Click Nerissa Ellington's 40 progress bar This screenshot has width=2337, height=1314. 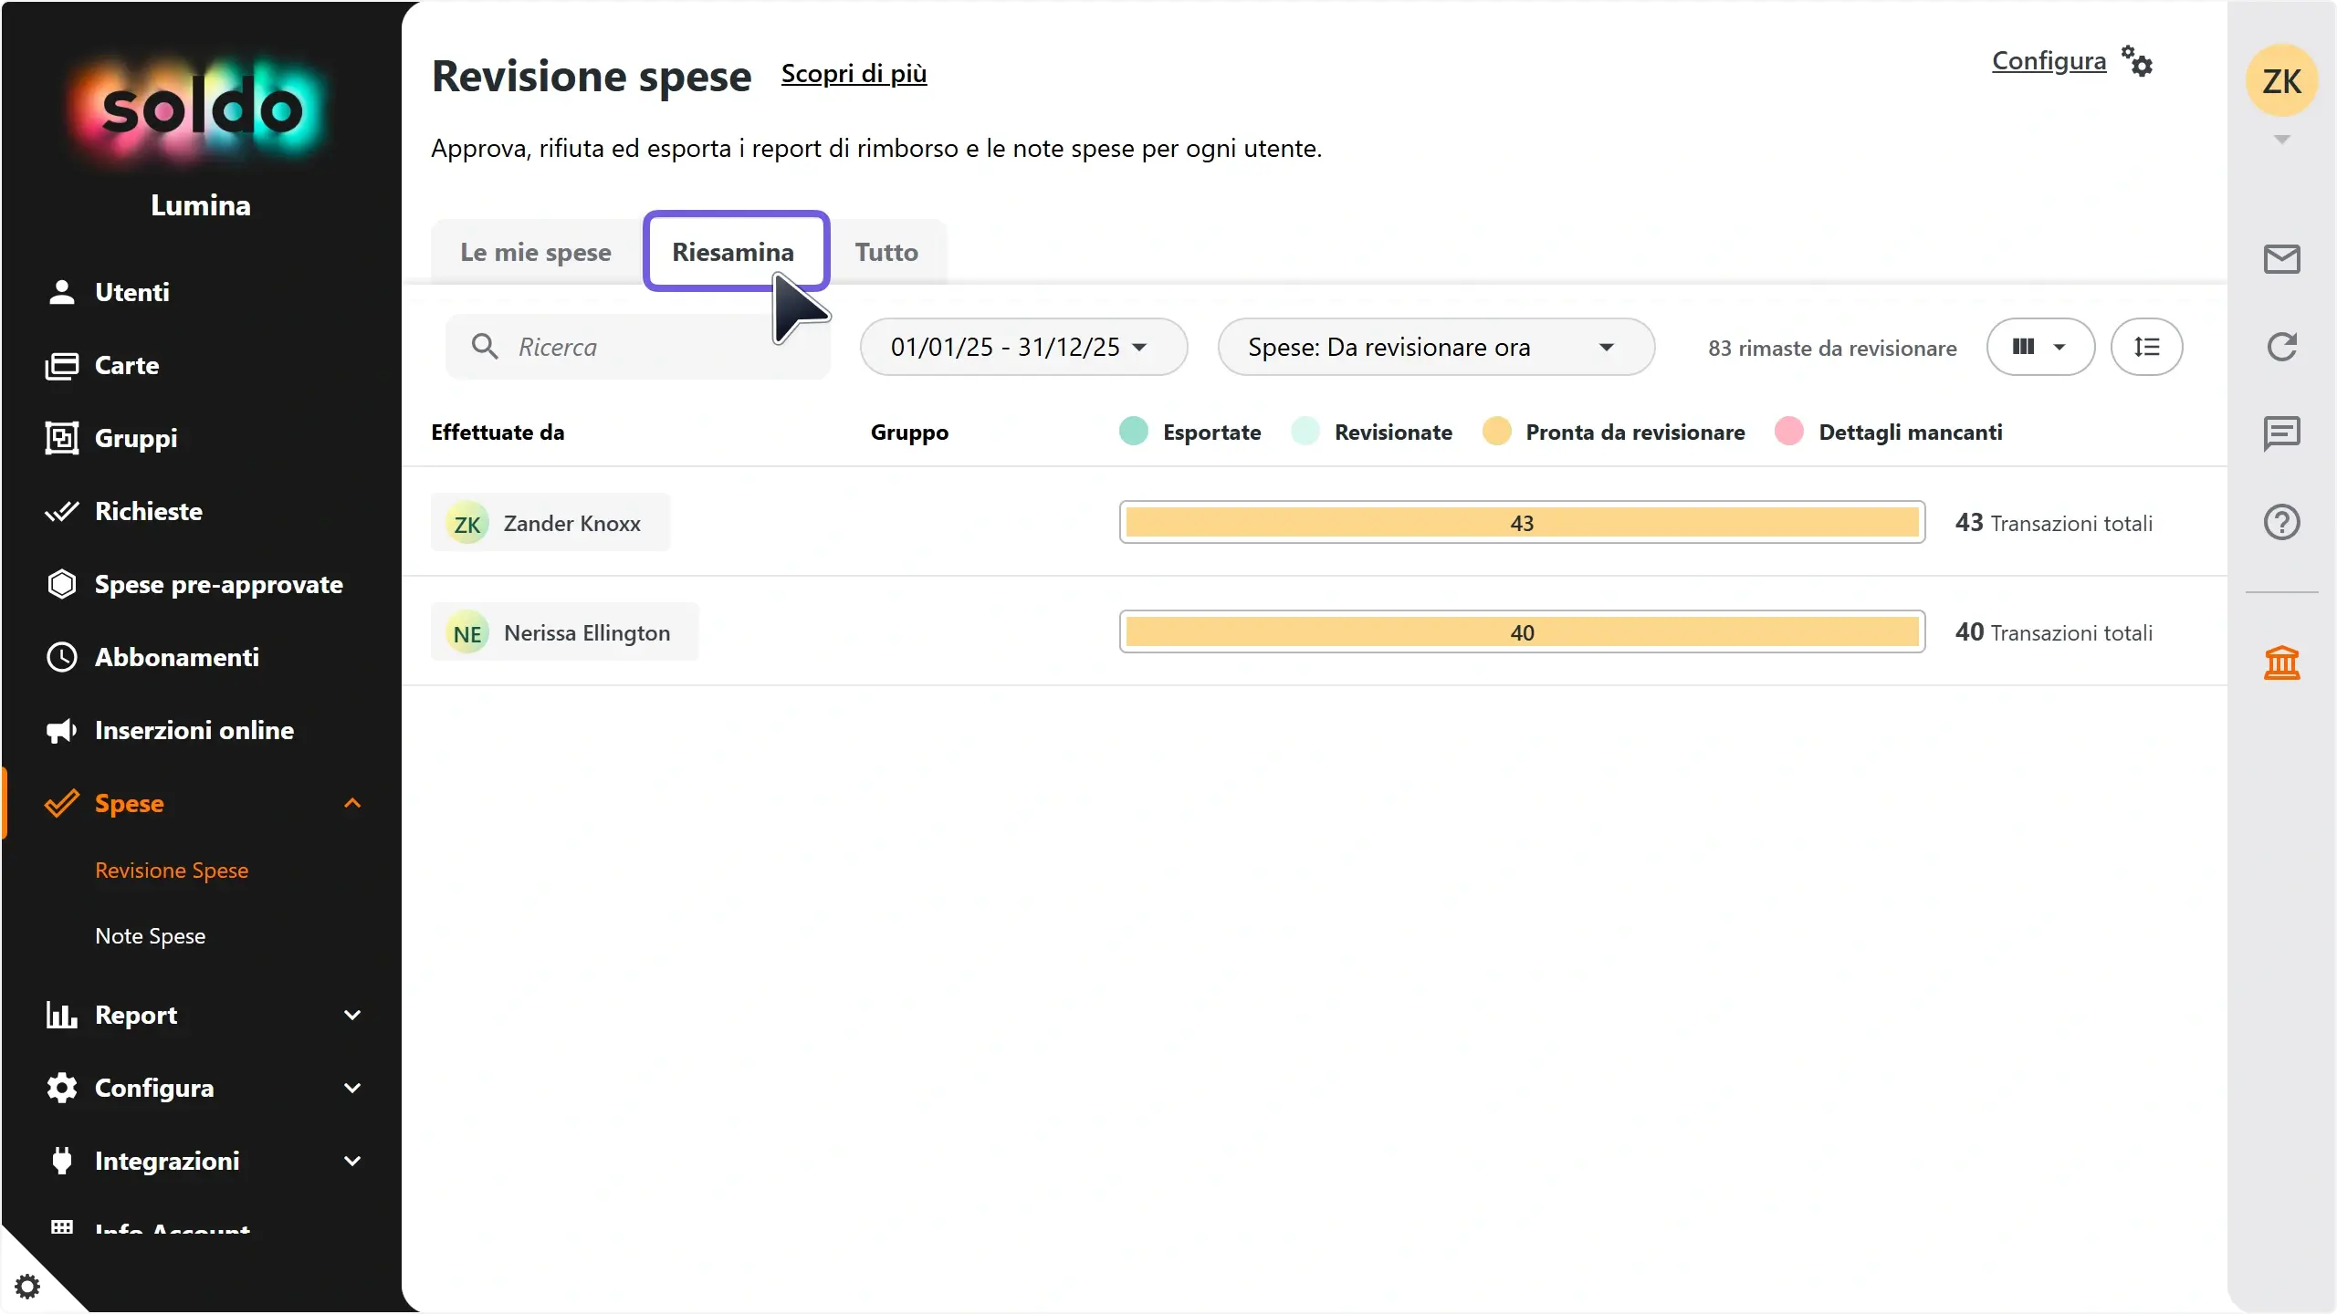coord(1522,632)
